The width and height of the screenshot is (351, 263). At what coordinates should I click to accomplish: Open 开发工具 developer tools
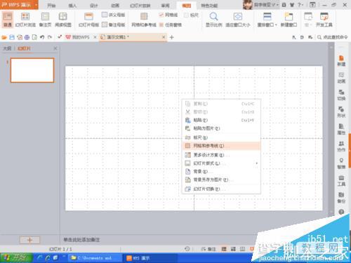pyautogui.click(x=324, y=20)
